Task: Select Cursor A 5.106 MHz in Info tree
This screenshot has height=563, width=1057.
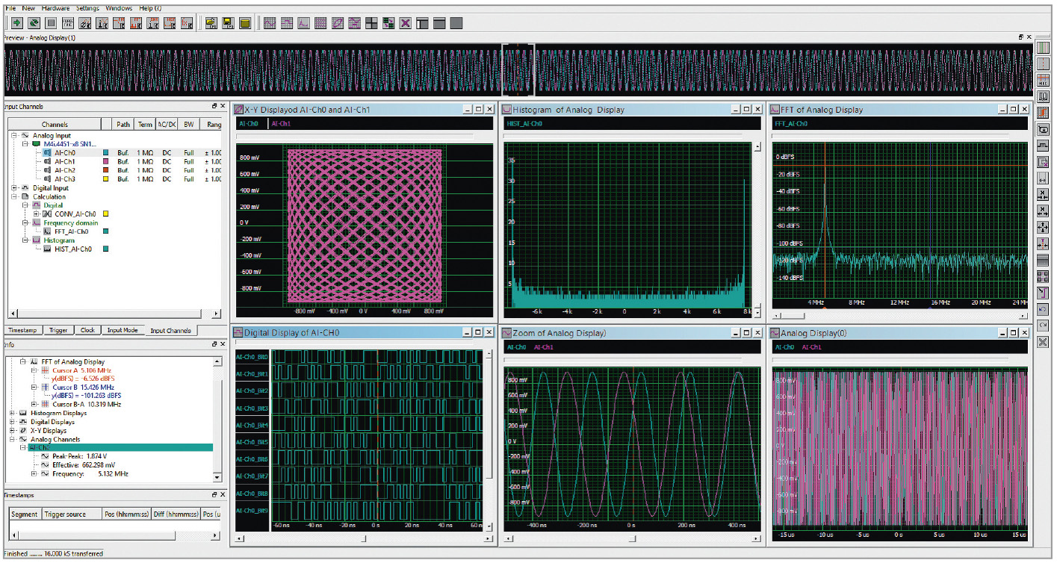Action: pyautogui.click(x=83, y=370)
